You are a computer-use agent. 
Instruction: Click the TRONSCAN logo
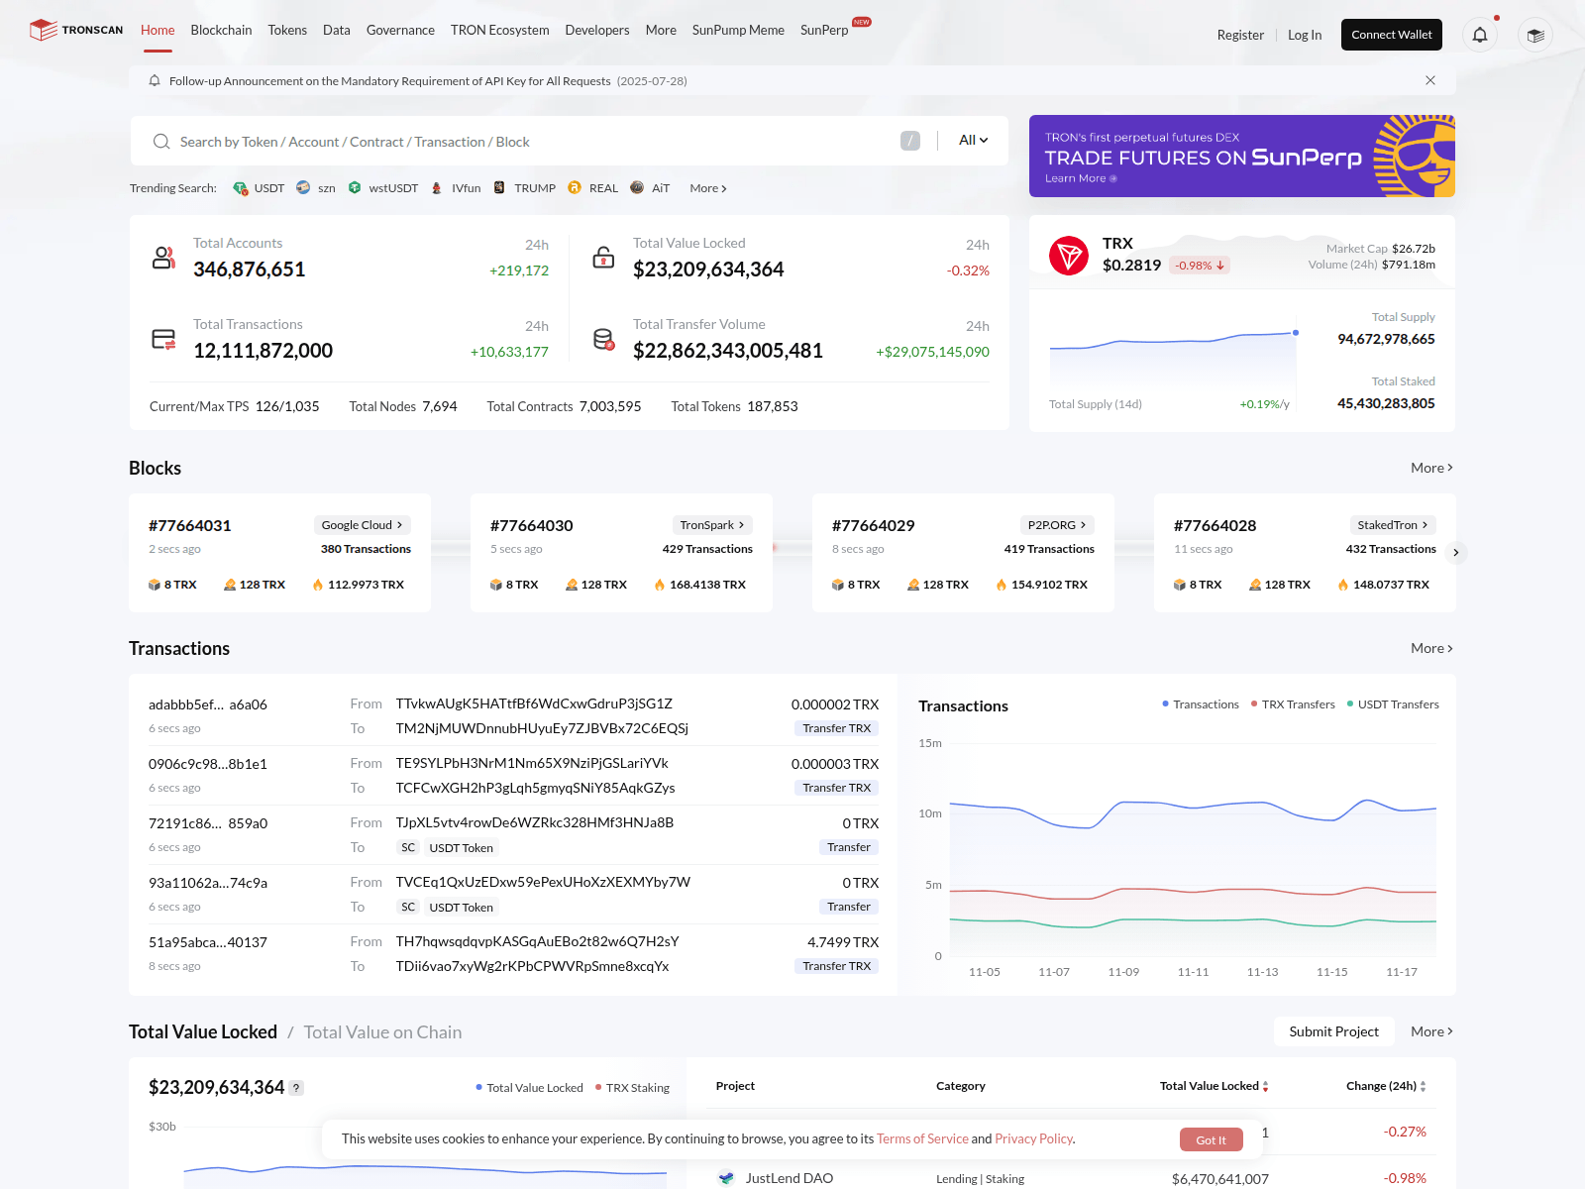click(x=76, y=30)
